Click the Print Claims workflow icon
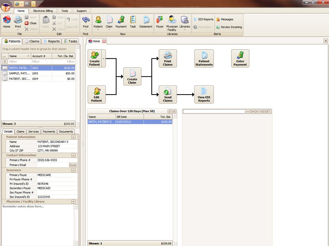This screenshot has height=246, width=329. [167, 58]
